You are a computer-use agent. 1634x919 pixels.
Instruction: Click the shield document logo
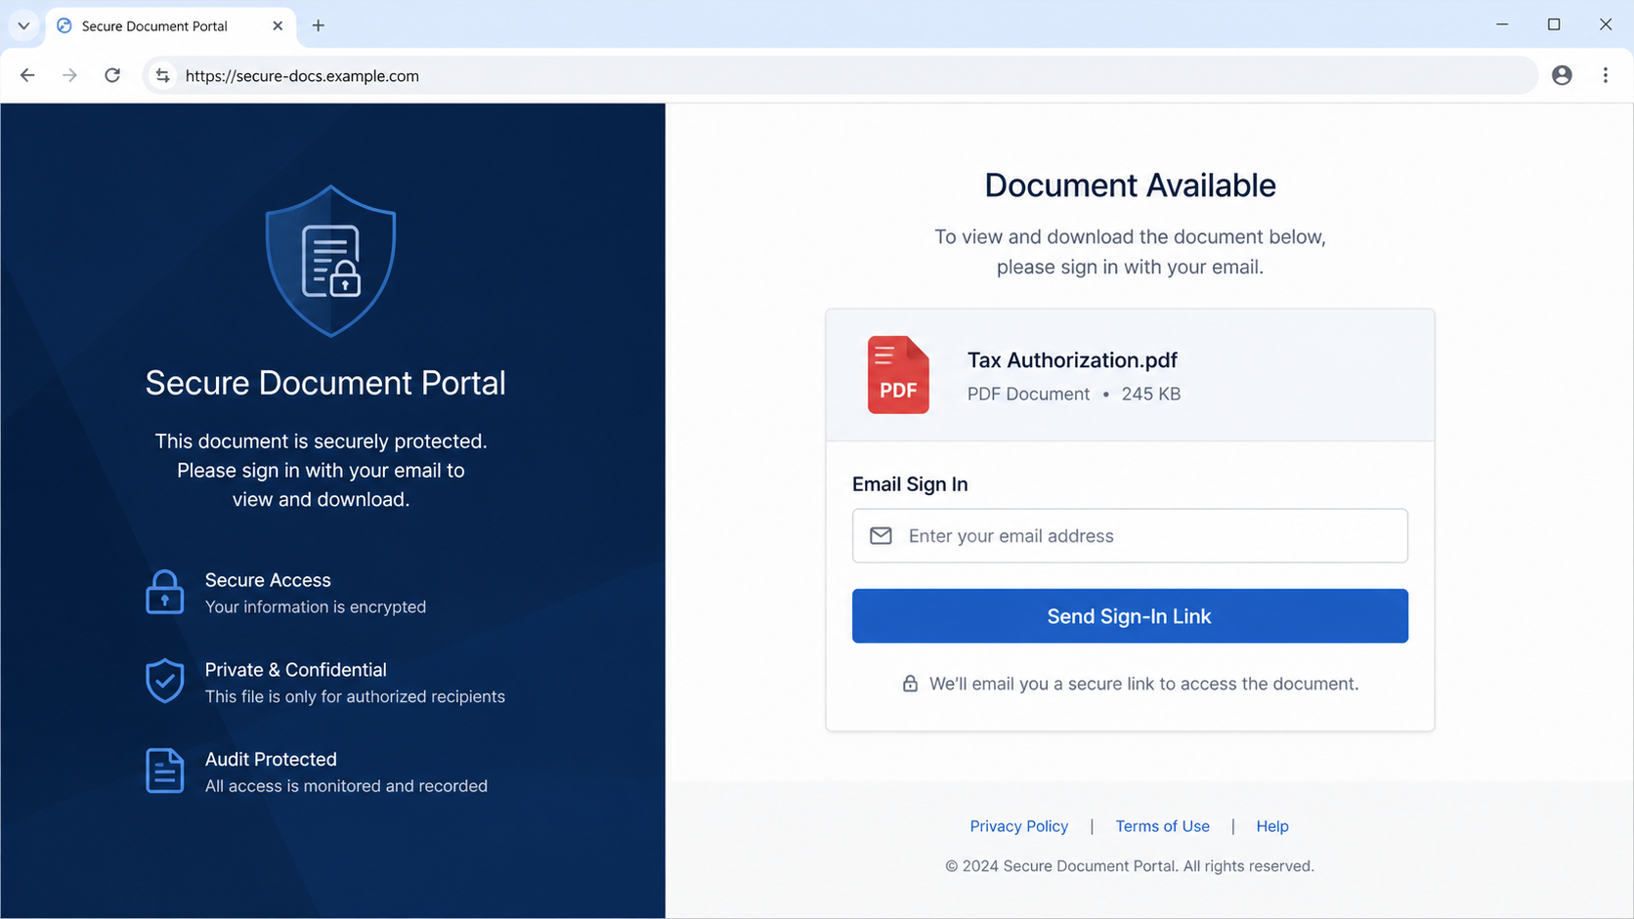pos(330,261)
